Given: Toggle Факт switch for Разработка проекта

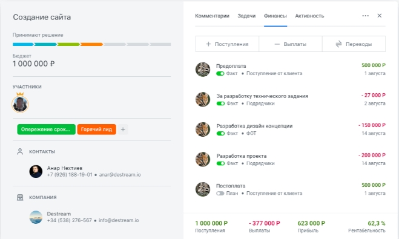Looking at the screenshot, I should (220, 163).
